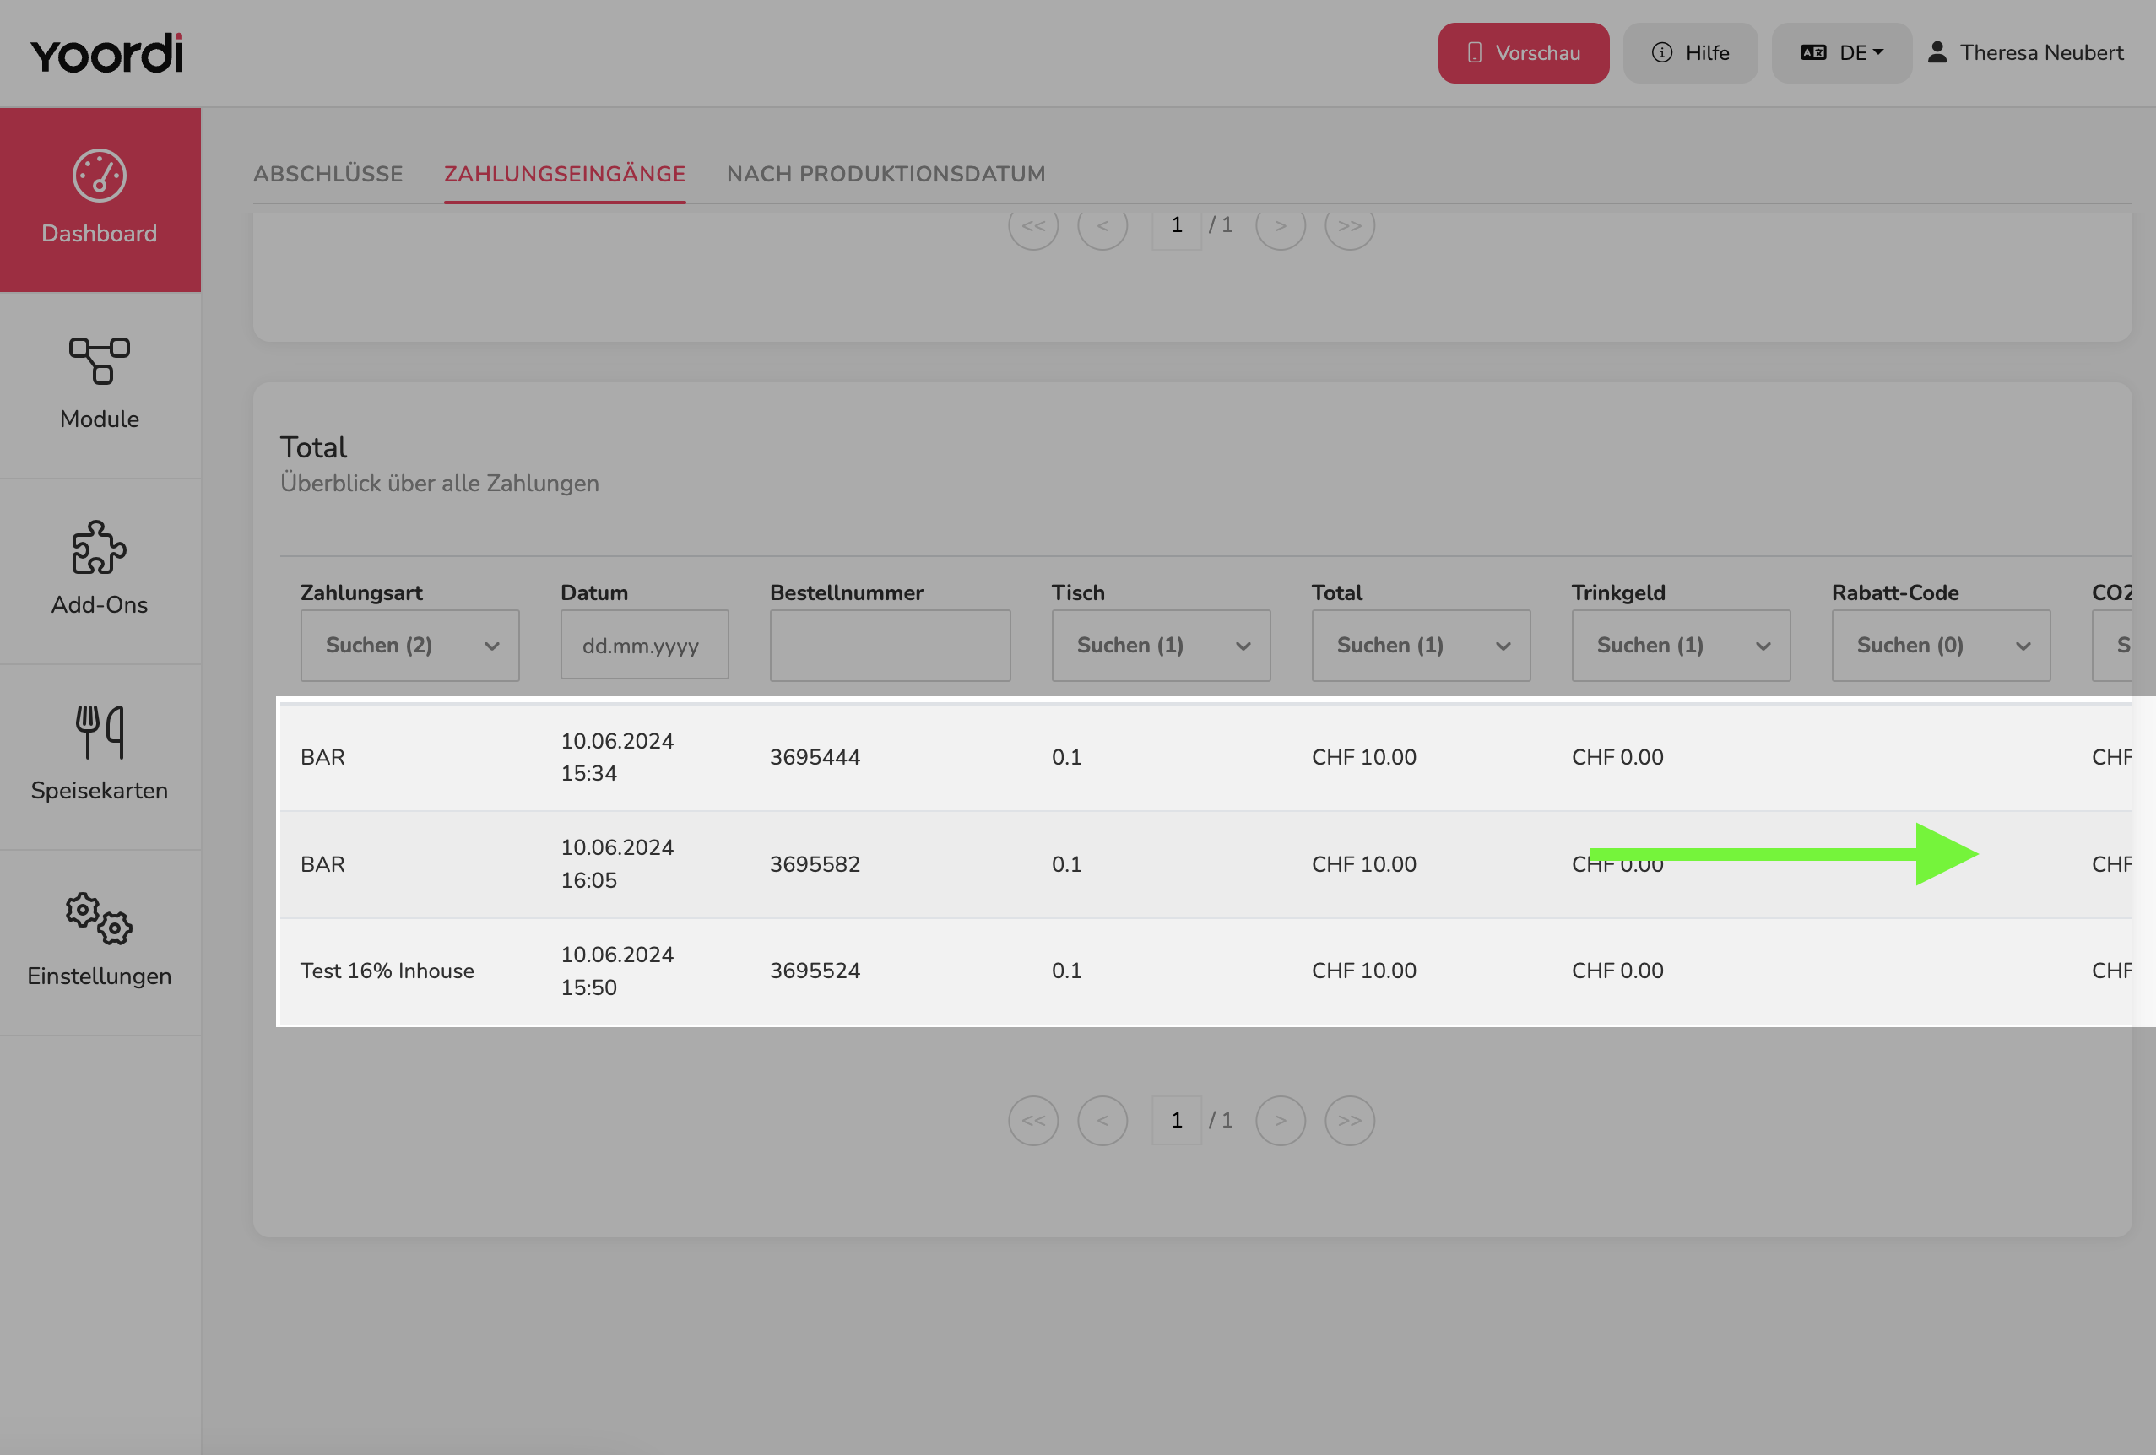Viewport: 2156px width, 1455px height.
Task: Expand the Tisch Suchen (1) dropdown
Action: click(x=1161, y=646)
